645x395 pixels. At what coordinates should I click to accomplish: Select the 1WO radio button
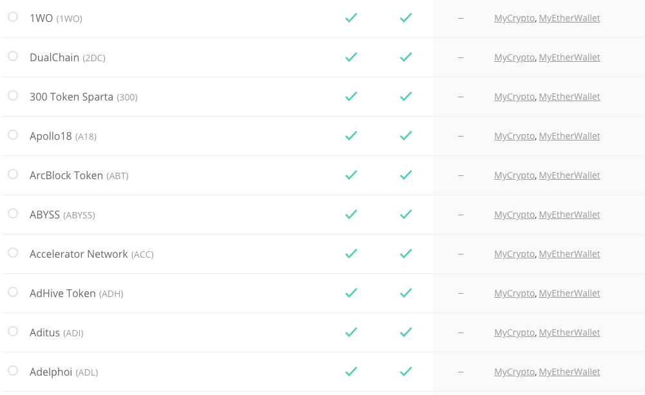13,17
